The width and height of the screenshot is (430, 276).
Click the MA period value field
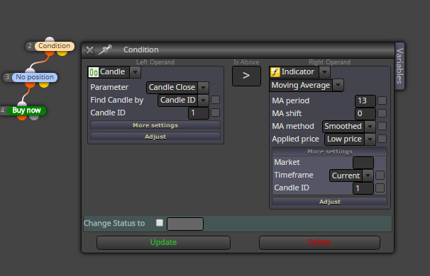(365, 101)
